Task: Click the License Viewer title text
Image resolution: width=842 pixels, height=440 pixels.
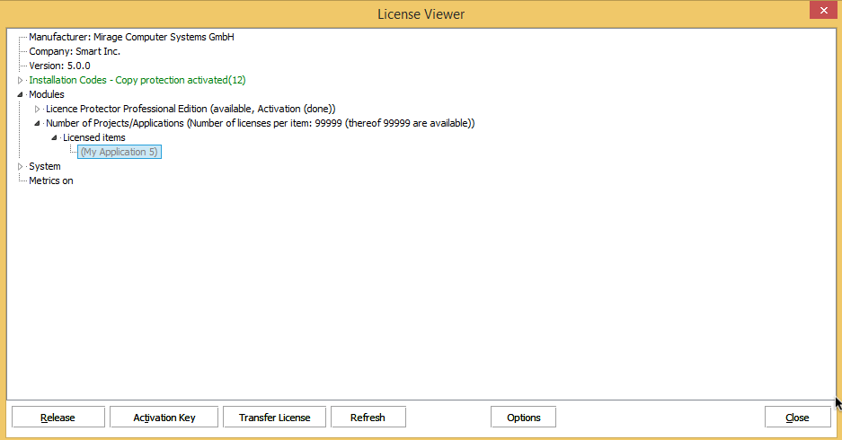Action: [421, 14]
